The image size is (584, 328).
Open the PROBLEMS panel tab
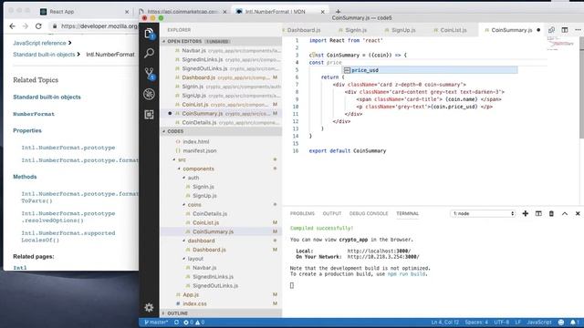pyautogui.click(x=302, y=213)
